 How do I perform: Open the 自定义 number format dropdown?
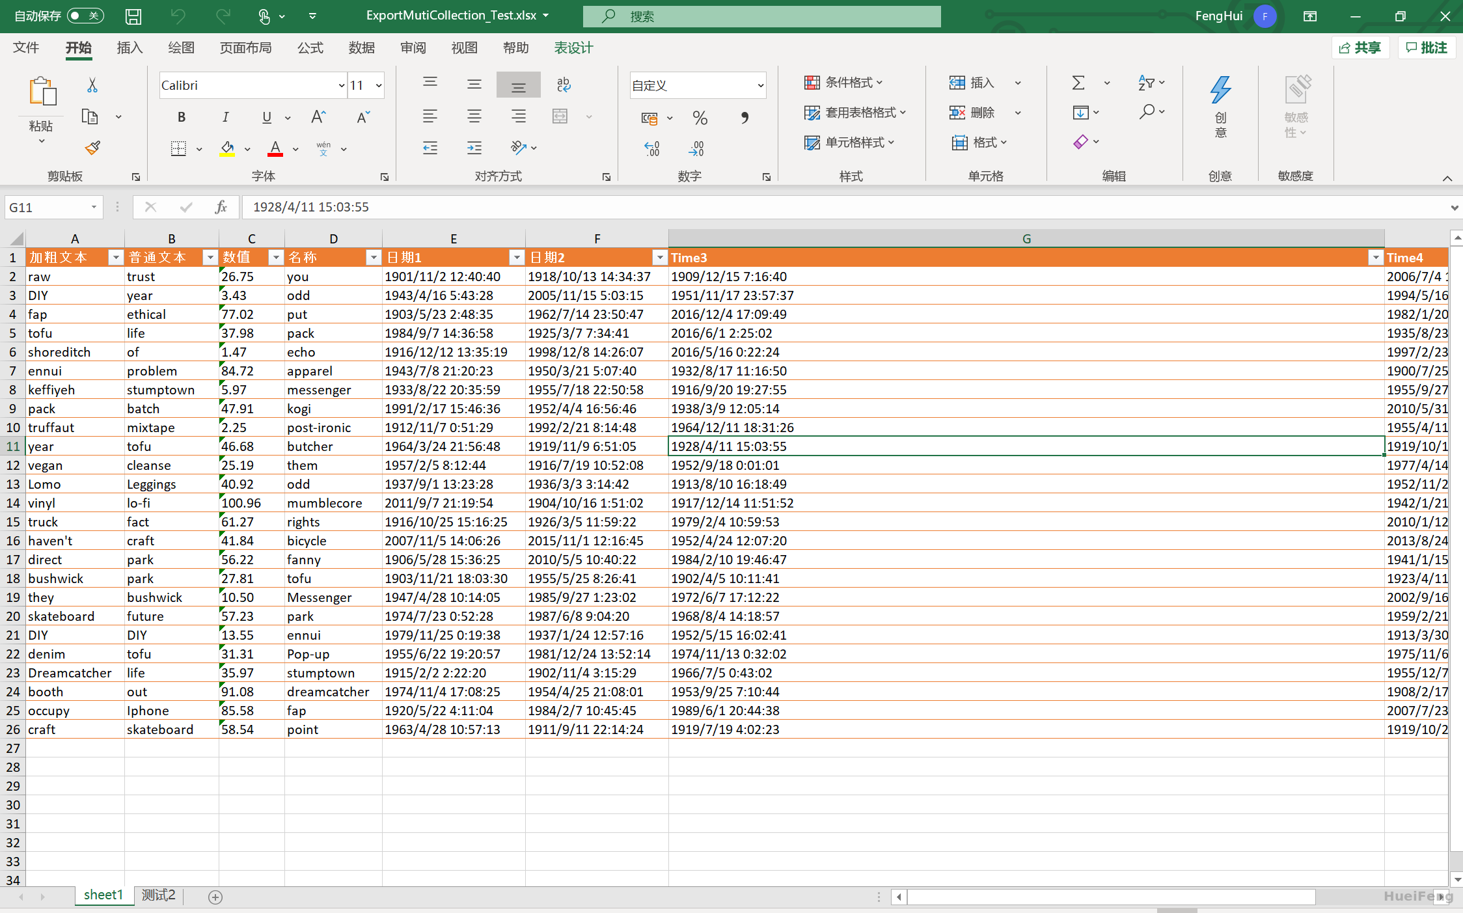tap(759, 85)
